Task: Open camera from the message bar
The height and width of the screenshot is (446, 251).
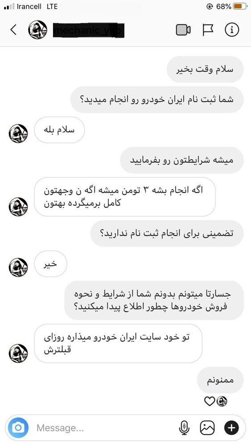Action: click(18, 428)
